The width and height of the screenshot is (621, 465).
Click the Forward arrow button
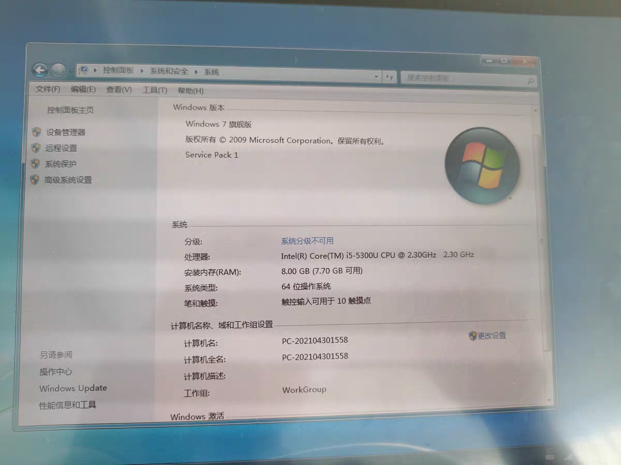pyautogui.click(x=58, y=70)
